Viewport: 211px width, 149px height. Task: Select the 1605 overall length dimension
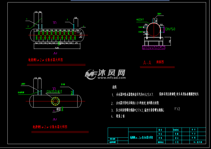(56, 48)
